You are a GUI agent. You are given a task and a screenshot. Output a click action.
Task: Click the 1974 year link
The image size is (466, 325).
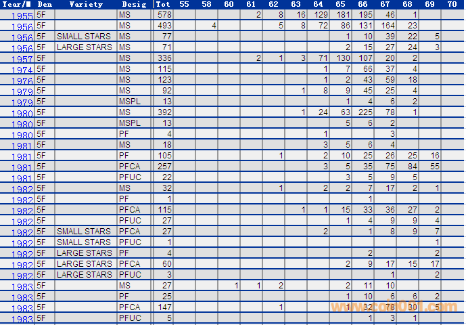point(22,70)
